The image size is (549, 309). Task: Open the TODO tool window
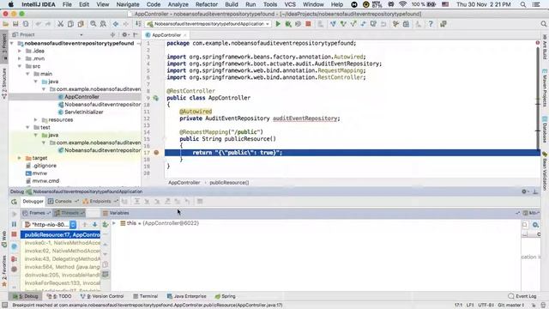(x=59, y=296)
